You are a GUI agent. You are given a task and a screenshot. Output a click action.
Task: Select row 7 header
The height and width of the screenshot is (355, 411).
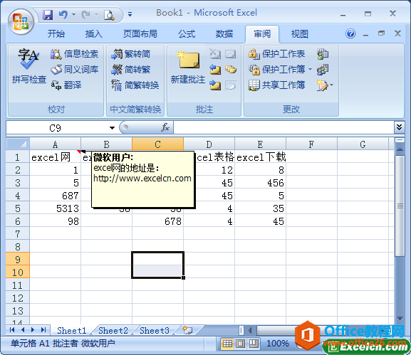[x=18, y=234]
